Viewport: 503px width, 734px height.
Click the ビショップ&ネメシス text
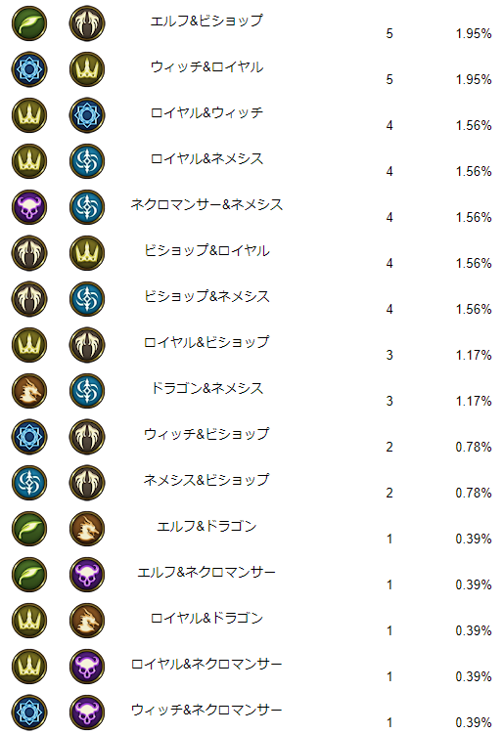tap(206, 296)
